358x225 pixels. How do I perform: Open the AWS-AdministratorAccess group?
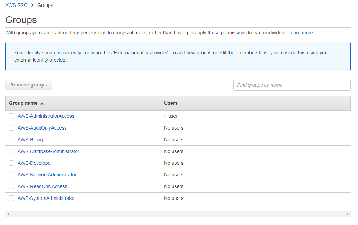point(46,116)
